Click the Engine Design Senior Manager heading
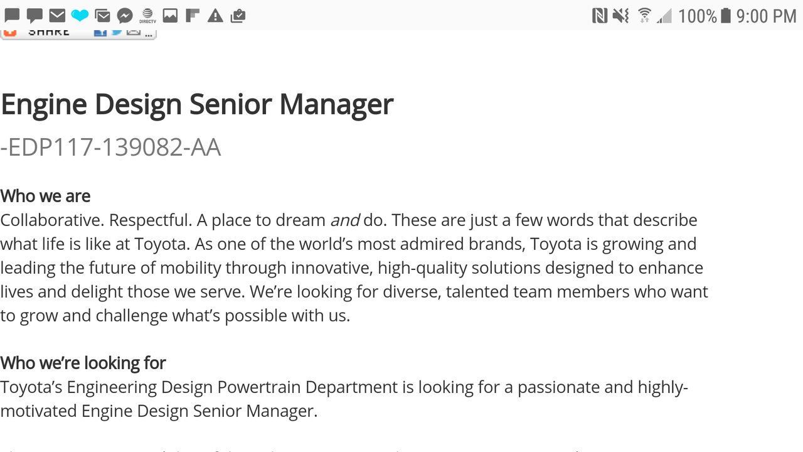The height and width of the screenshot is (452, 803). point(197,104)
